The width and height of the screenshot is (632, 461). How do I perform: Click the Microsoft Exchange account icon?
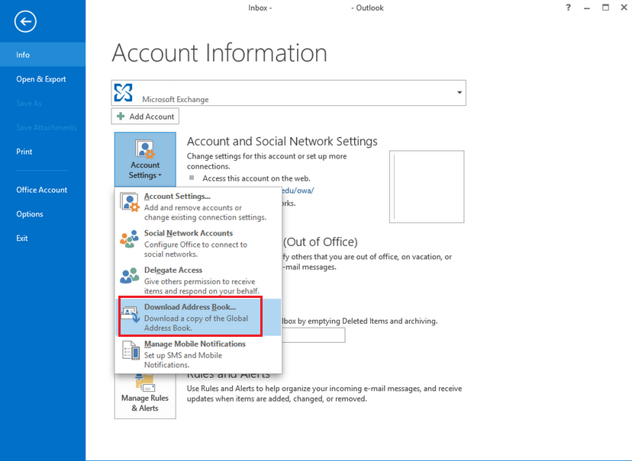coord(123,92)
